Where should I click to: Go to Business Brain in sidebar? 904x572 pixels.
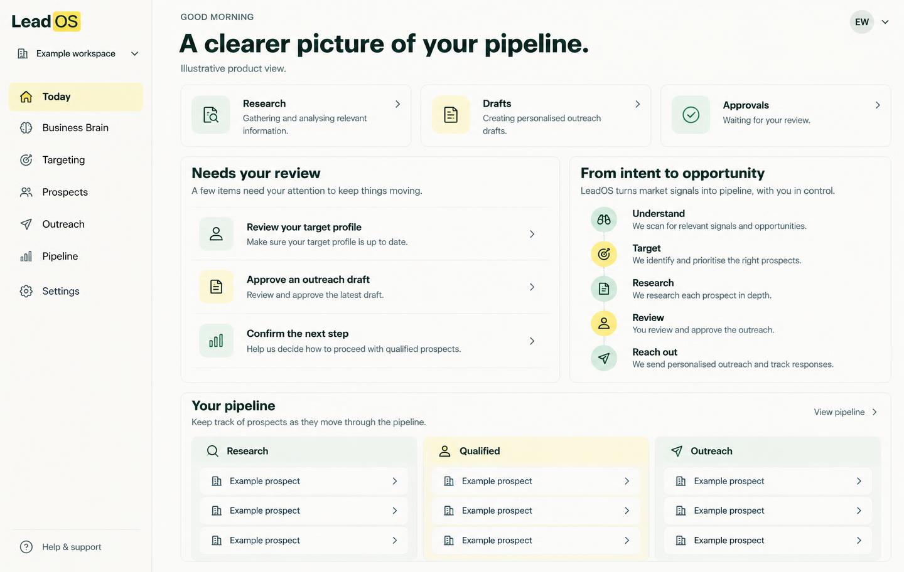tap(76, 128)
